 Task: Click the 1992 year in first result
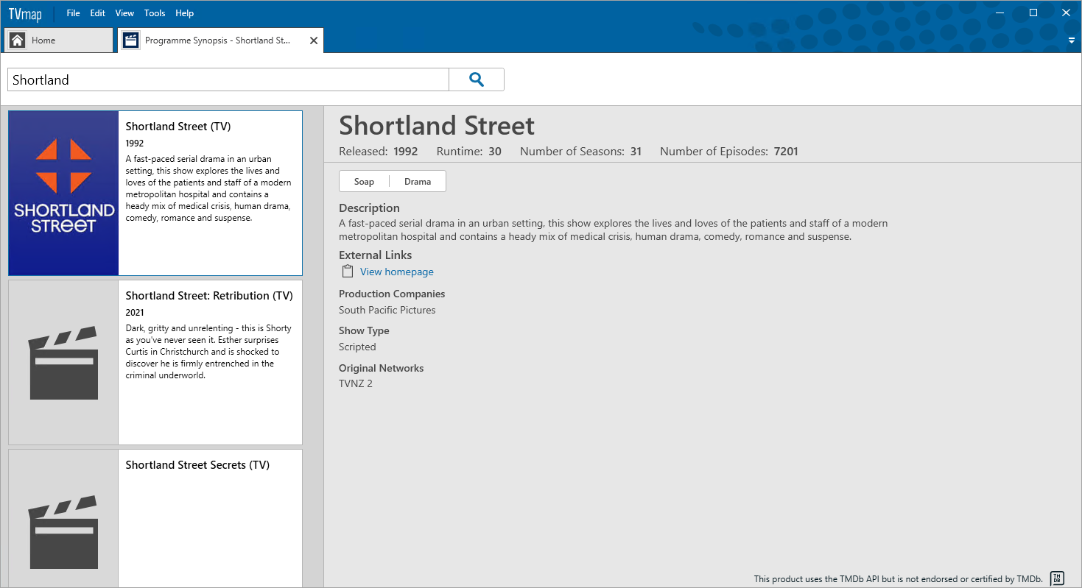(x=135, y=144)
